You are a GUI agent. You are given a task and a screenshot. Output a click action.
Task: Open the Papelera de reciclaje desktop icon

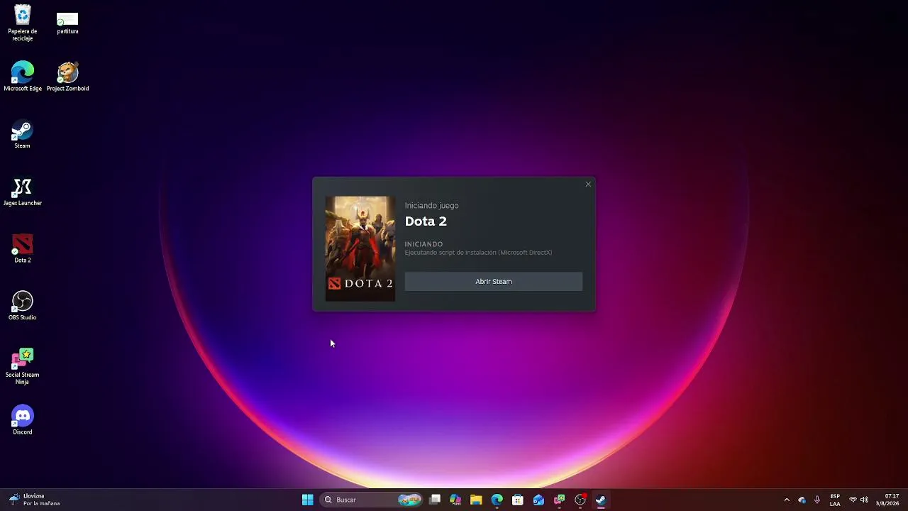pos(22,23)
